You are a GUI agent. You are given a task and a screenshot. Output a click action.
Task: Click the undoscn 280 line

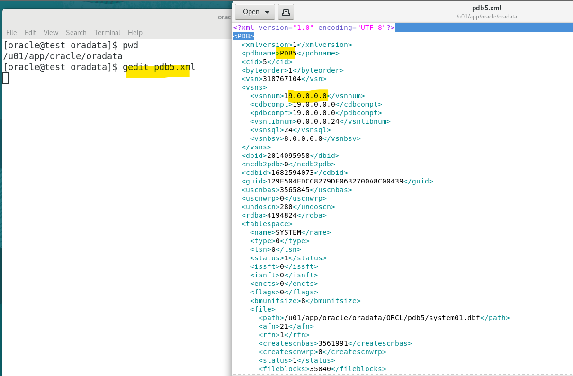click(x=288, y=207)
